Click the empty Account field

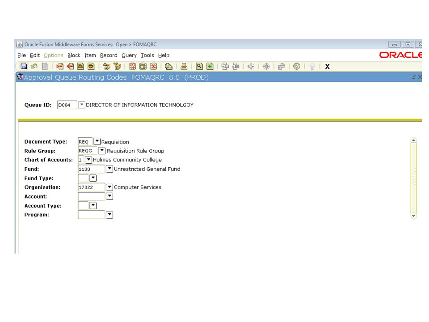(x=91, y=196)
